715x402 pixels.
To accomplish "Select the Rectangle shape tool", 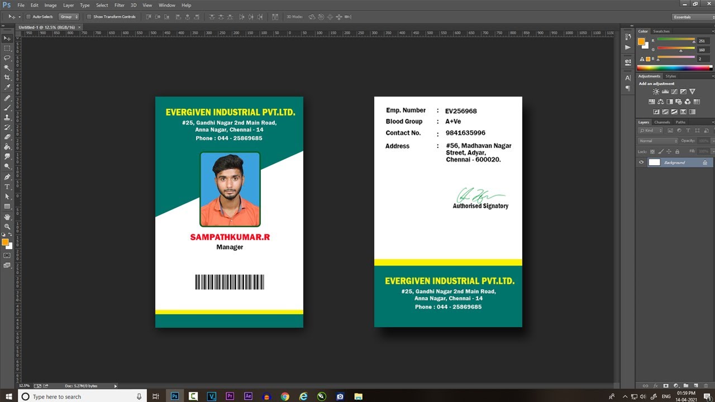I will click(x=7, y=207).
